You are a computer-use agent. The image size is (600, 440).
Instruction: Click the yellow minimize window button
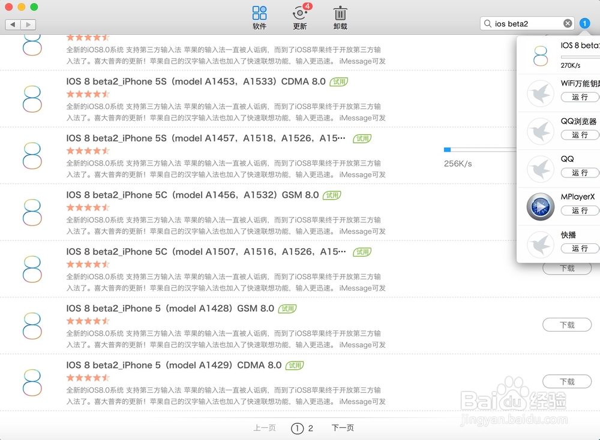22,7
